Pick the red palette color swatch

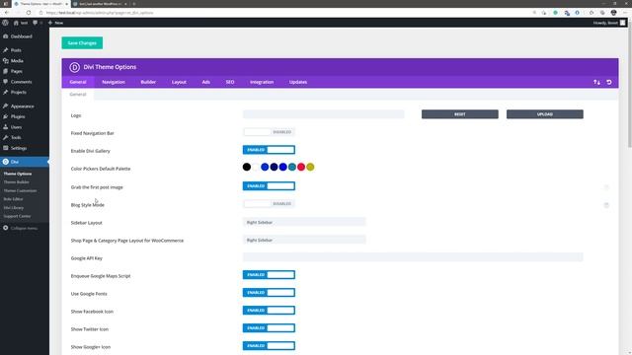click(x=301, y=167)
